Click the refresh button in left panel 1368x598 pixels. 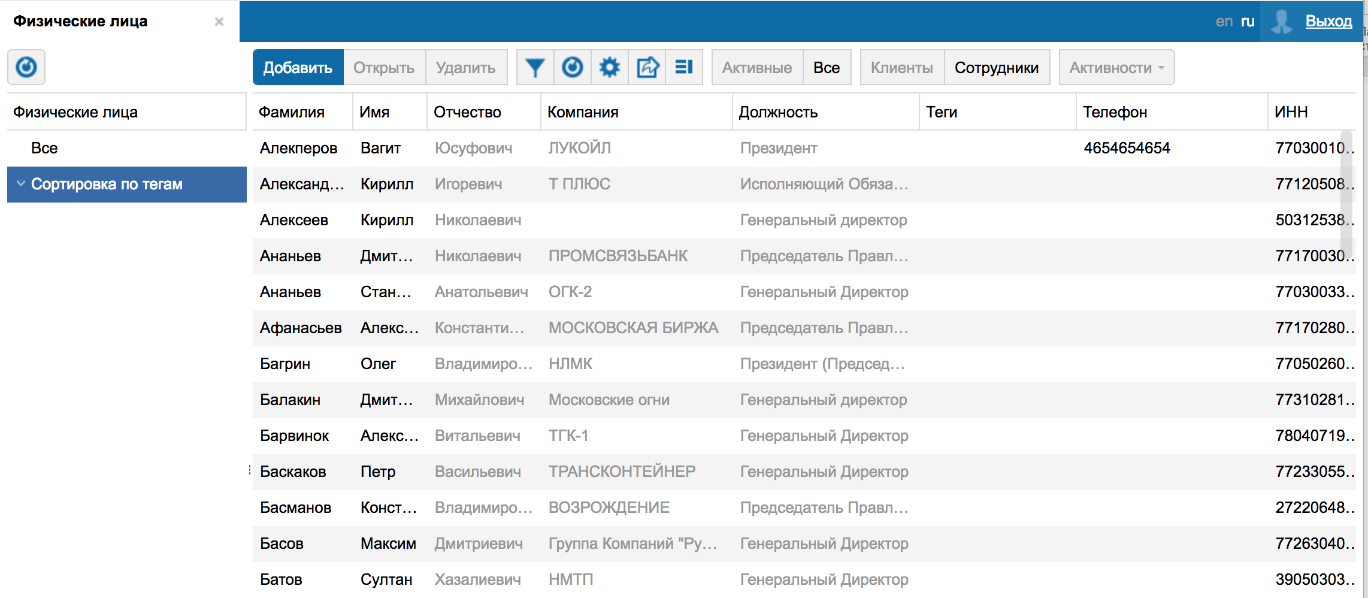[x=26, y=67]
